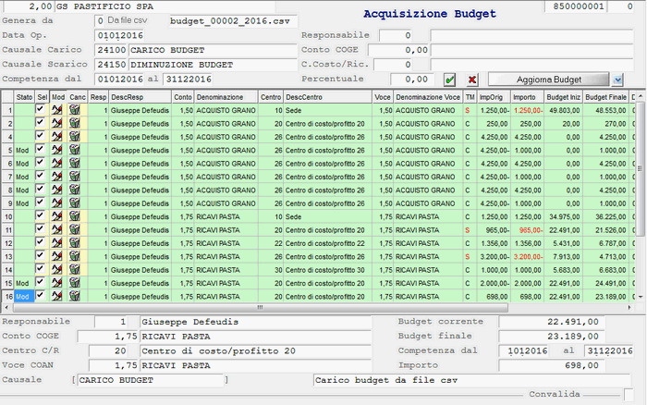Click the Importo 698,00 field at the bottom

coord(552,365)
